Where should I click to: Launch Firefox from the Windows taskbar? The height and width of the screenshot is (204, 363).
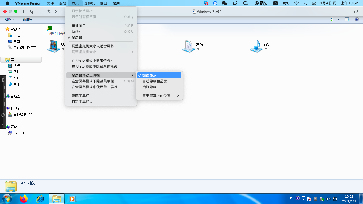click(x=24, y=199)
